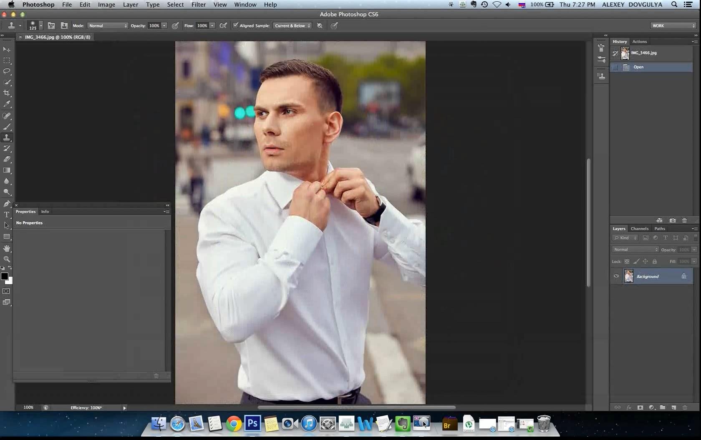
Task: Uncheck the Aligned checkbox
Action: (236, 25)
